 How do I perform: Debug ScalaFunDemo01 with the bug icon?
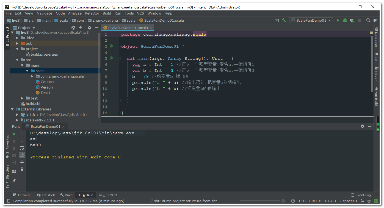345,20
